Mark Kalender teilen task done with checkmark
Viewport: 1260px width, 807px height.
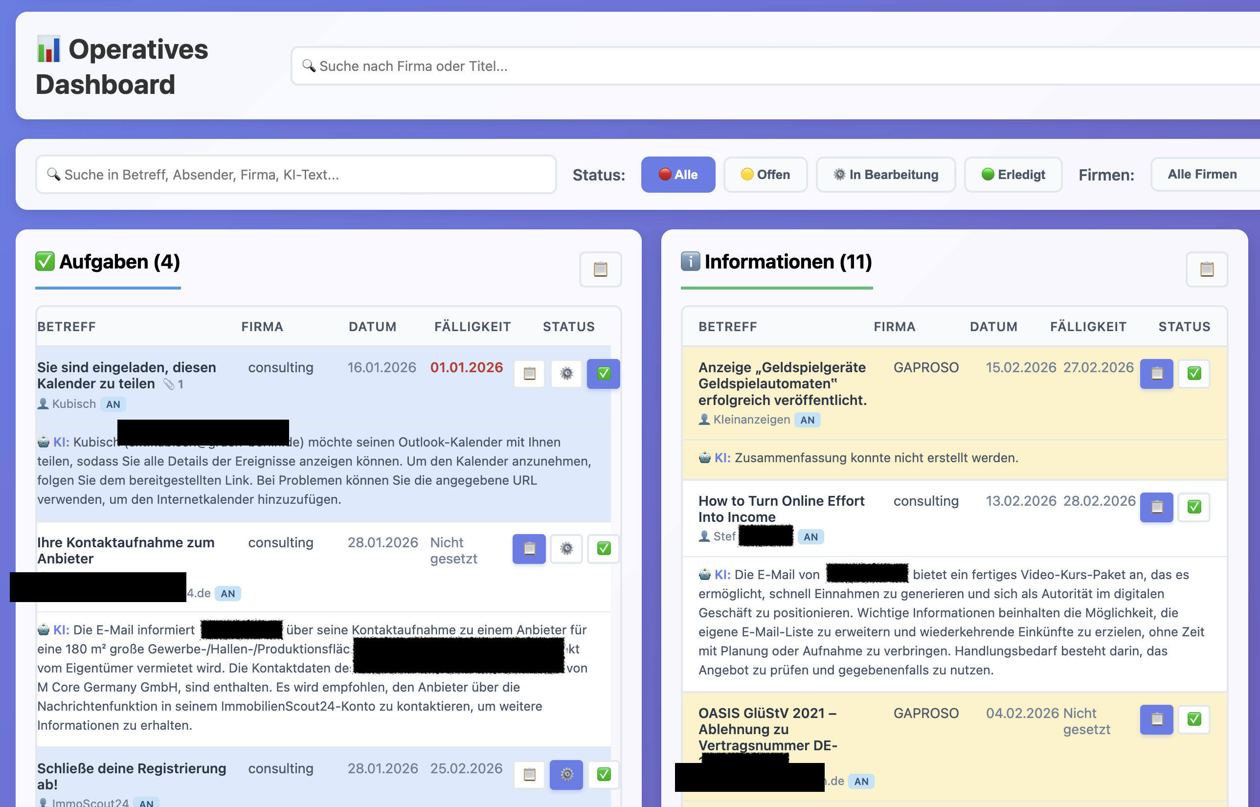pos(604,374)
